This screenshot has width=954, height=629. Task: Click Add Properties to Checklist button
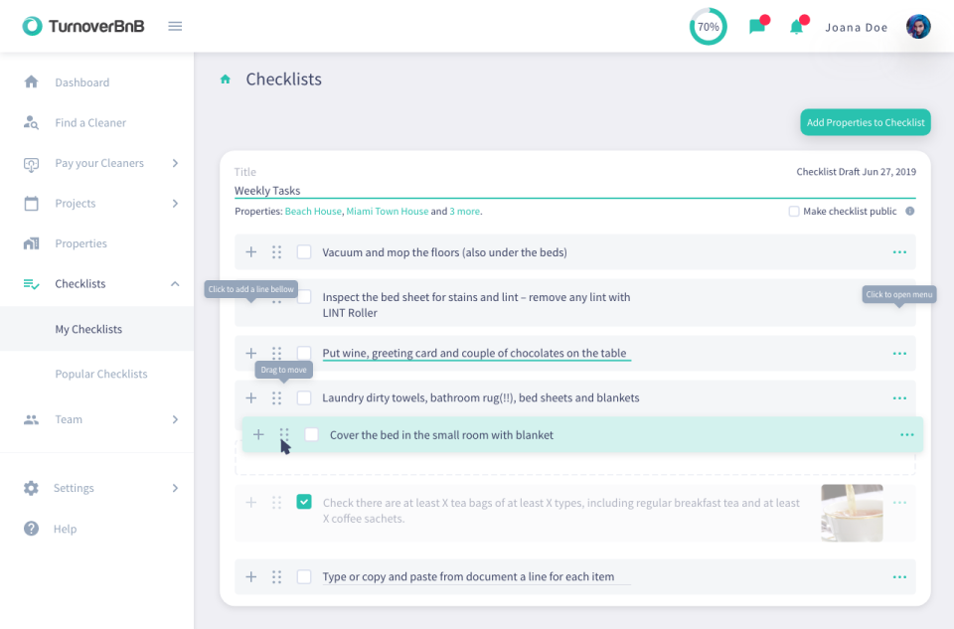(x=866, y=122)
